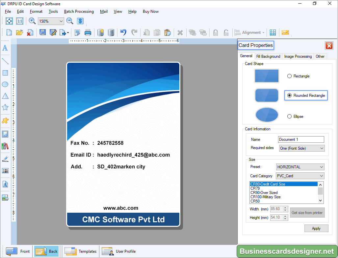
Task: Open the zoom level 150% dropdown
Action: tap(61, 21)
